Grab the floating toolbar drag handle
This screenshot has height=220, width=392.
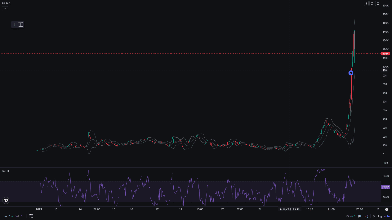14,24
